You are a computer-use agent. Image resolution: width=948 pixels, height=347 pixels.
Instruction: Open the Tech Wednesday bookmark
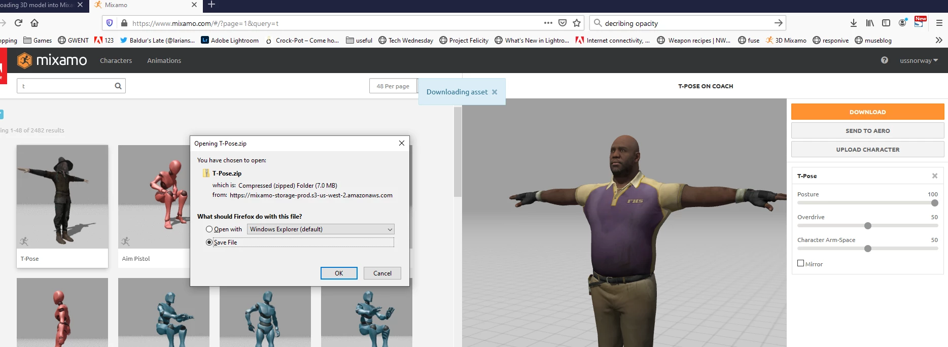click(406, 40)
